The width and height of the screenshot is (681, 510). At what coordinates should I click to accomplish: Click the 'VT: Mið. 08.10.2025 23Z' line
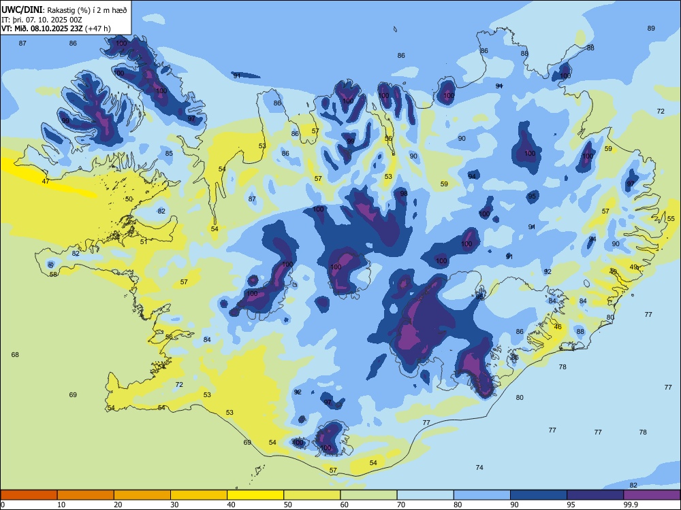tap(42, 29)
